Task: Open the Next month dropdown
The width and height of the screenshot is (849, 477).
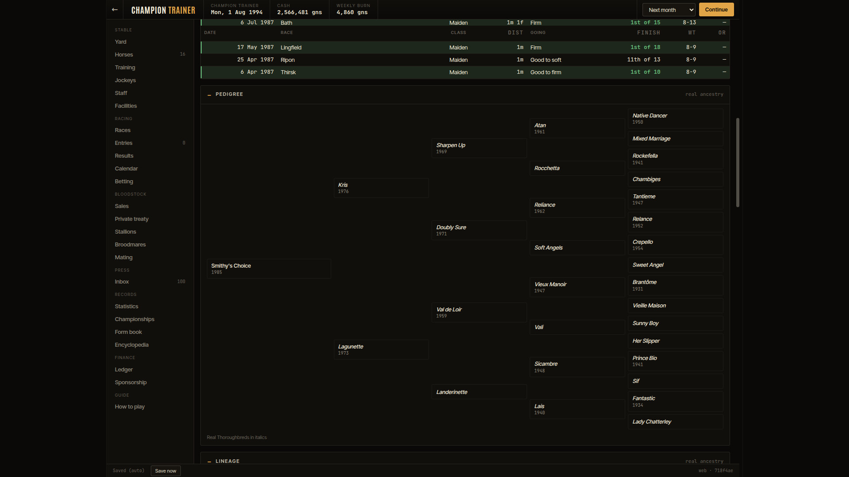Action: coord(669,10)
